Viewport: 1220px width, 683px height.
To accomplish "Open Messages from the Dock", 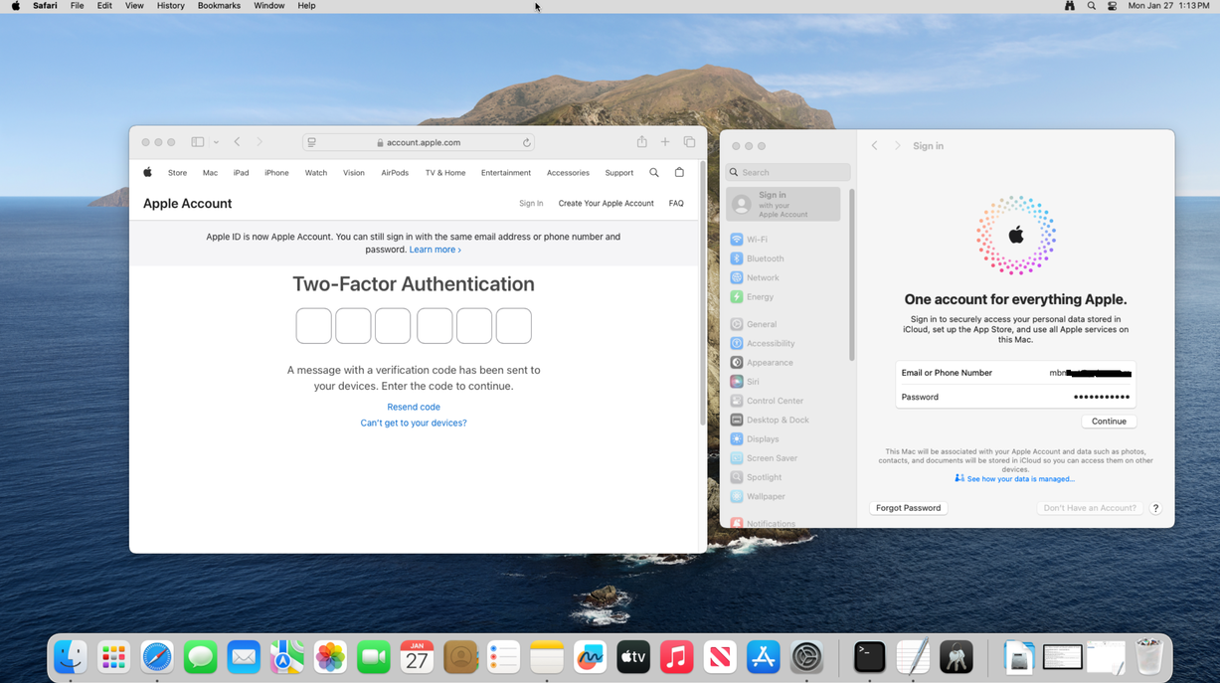I will click(x=200, y=657).
